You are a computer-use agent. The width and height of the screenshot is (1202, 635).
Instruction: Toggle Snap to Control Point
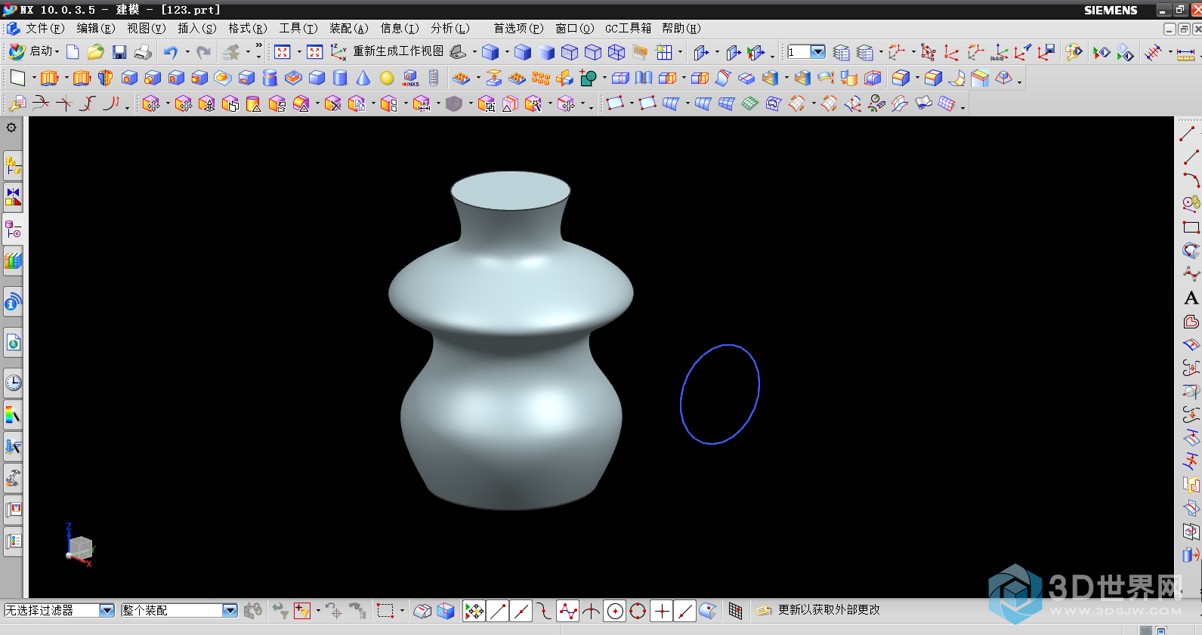[x=545, y=611]
